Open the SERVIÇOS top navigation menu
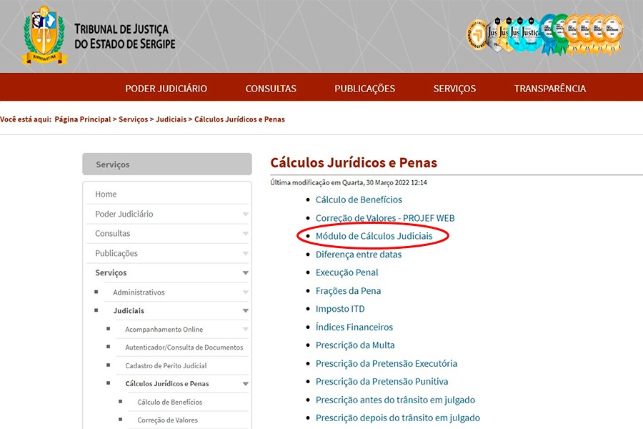Image resolution: width=643 pixels, height=429 pixels. (x=454, y=89)
